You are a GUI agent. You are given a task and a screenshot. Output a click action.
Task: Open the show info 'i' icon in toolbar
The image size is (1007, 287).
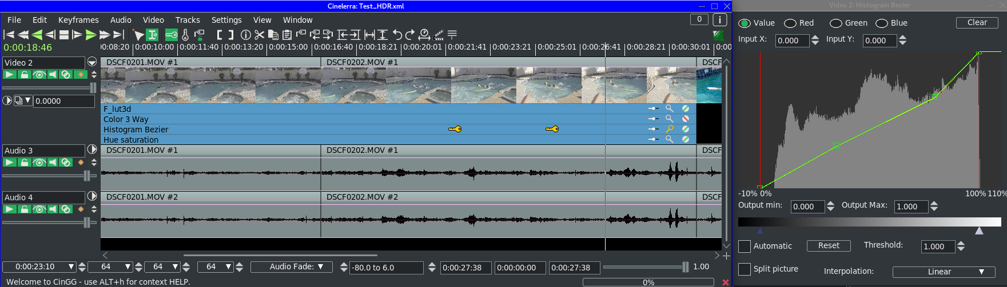(246, 35)
